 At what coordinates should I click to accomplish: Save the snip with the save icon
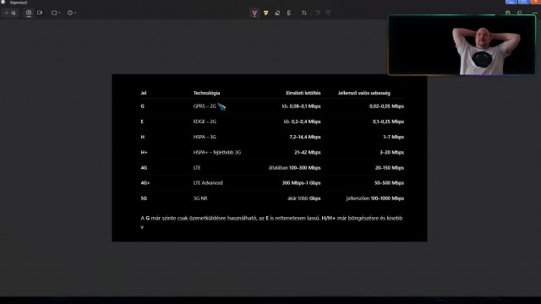click(508, 13)
